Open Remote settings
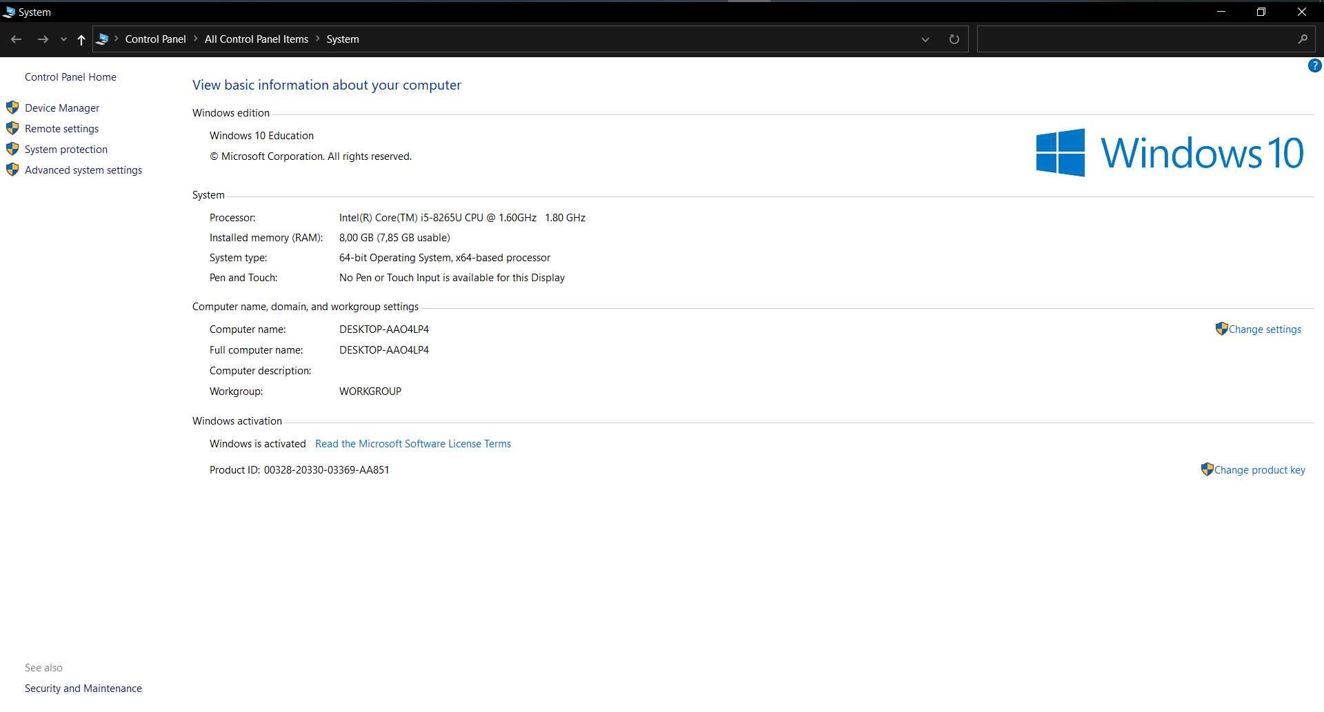Screen dimensions: 1324x712 click(x=61, y=129)
